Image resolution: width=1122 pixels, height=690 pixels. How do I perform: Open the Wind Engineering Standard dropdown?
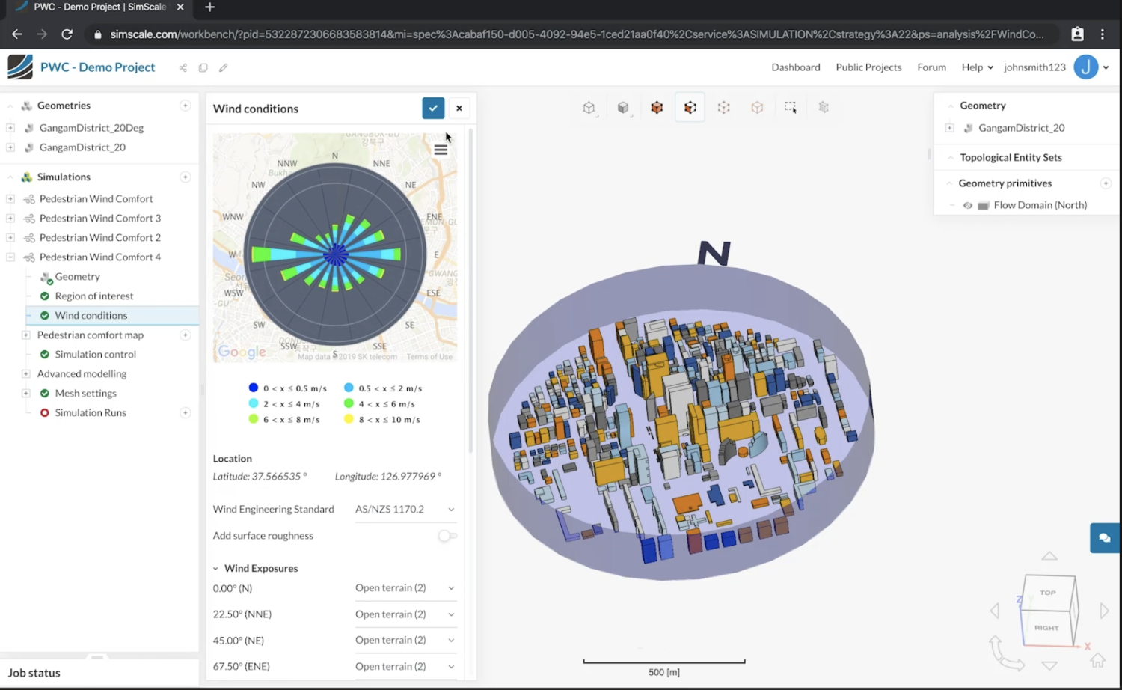[x=405, y=510]
